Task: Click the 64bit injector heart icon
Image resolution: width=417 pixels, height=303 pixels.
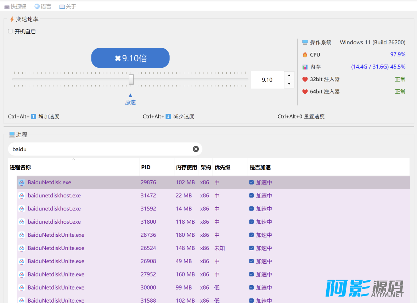Action: pos(305,91)
